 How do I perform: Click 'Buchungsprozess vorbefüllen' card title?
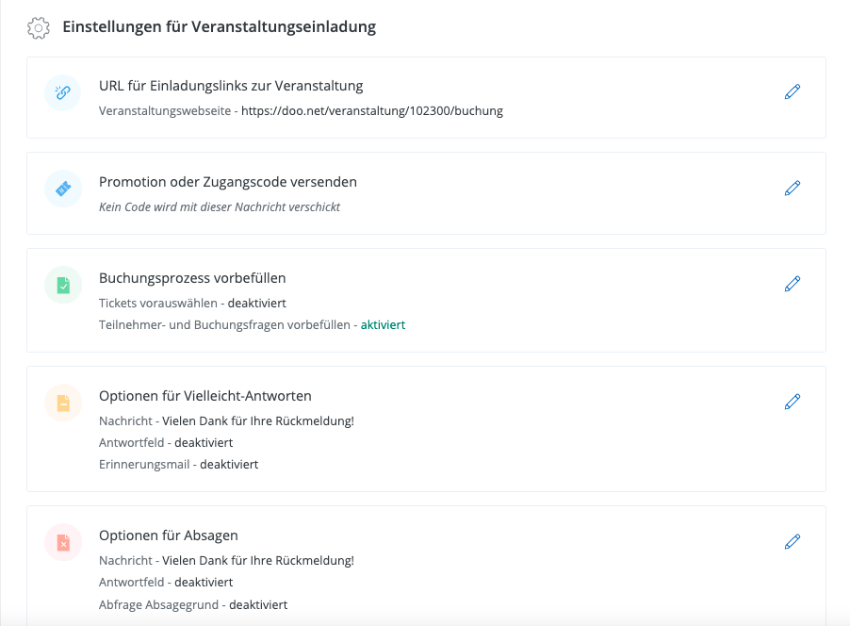point(192,278)
